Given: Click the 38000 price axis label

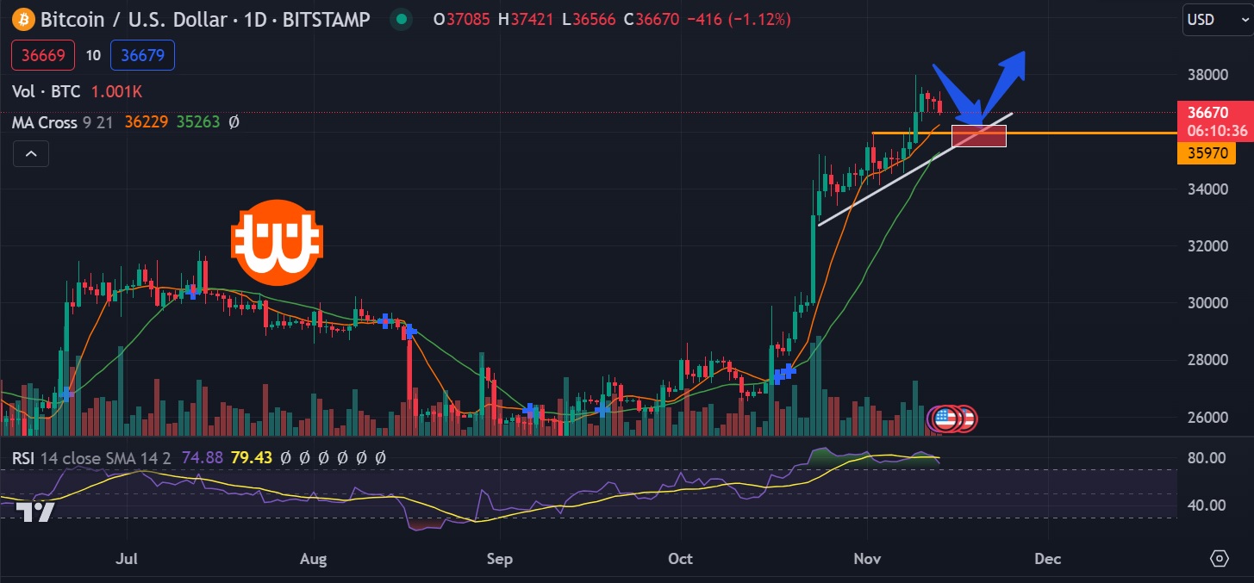Looking at the screenshot, I should click(1207, 75).
